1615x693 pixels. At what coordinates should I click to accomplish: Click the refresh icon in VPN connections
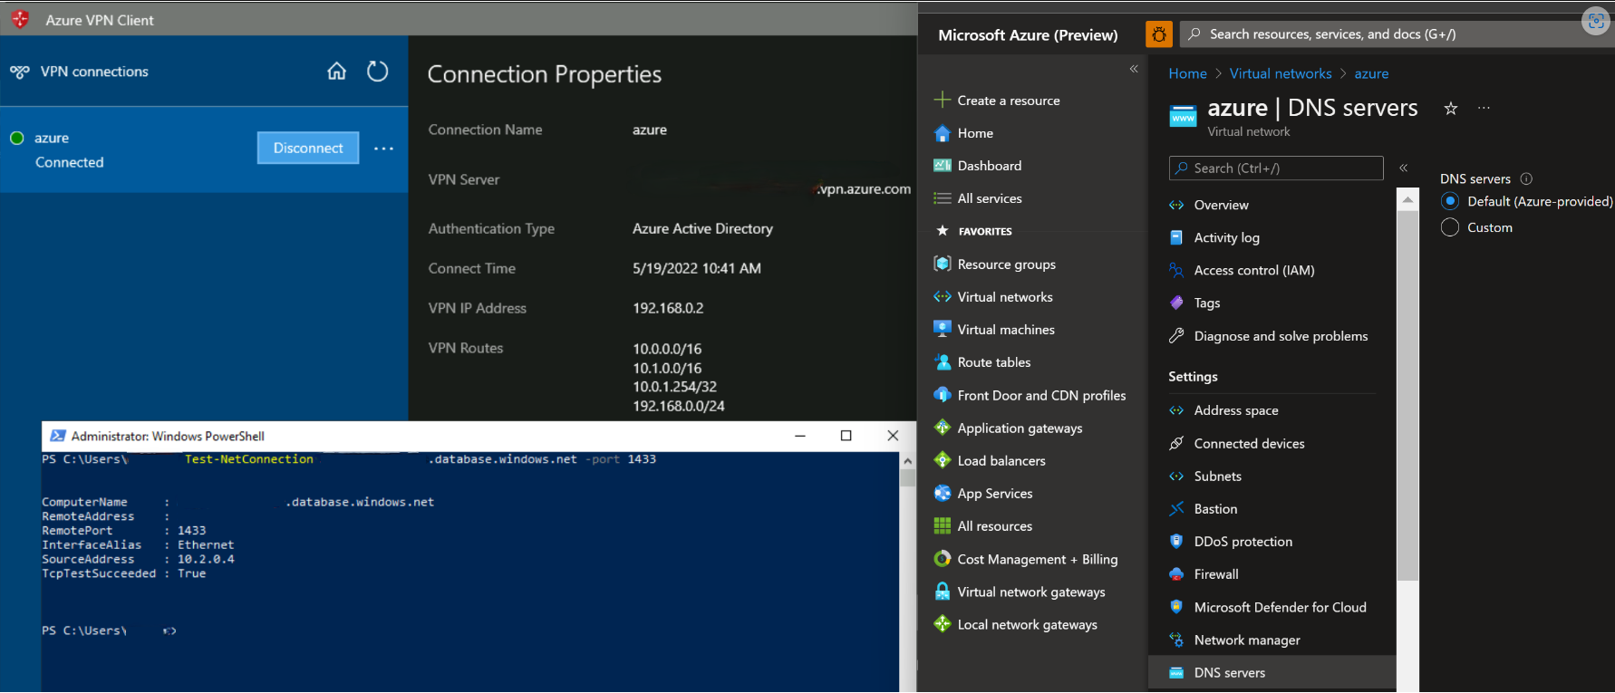[377, 72]
